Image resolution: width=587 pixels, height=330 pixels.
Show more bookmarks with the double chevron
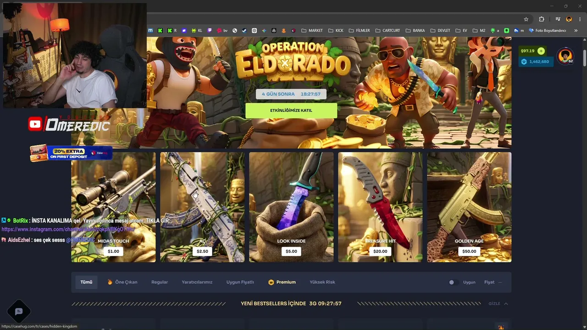click(x=576, y=31)
